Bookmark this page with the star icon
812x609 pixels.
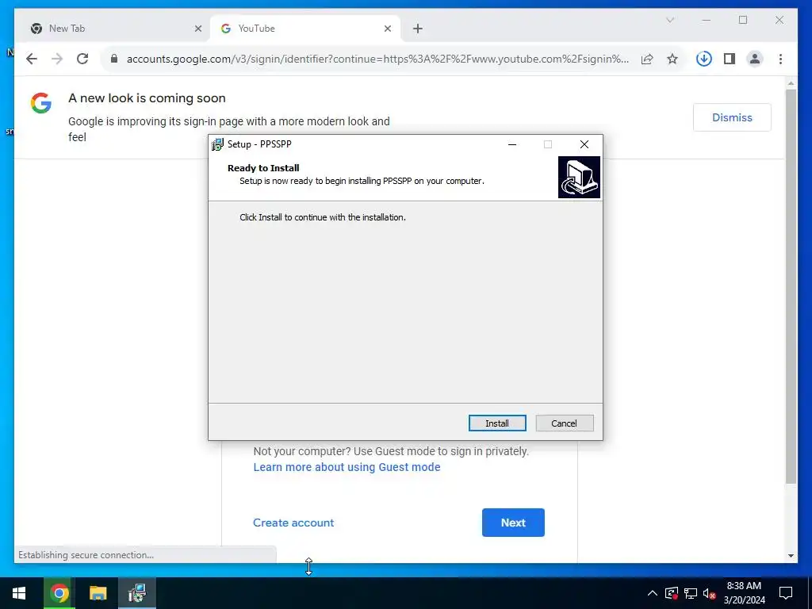pos(672,59)
